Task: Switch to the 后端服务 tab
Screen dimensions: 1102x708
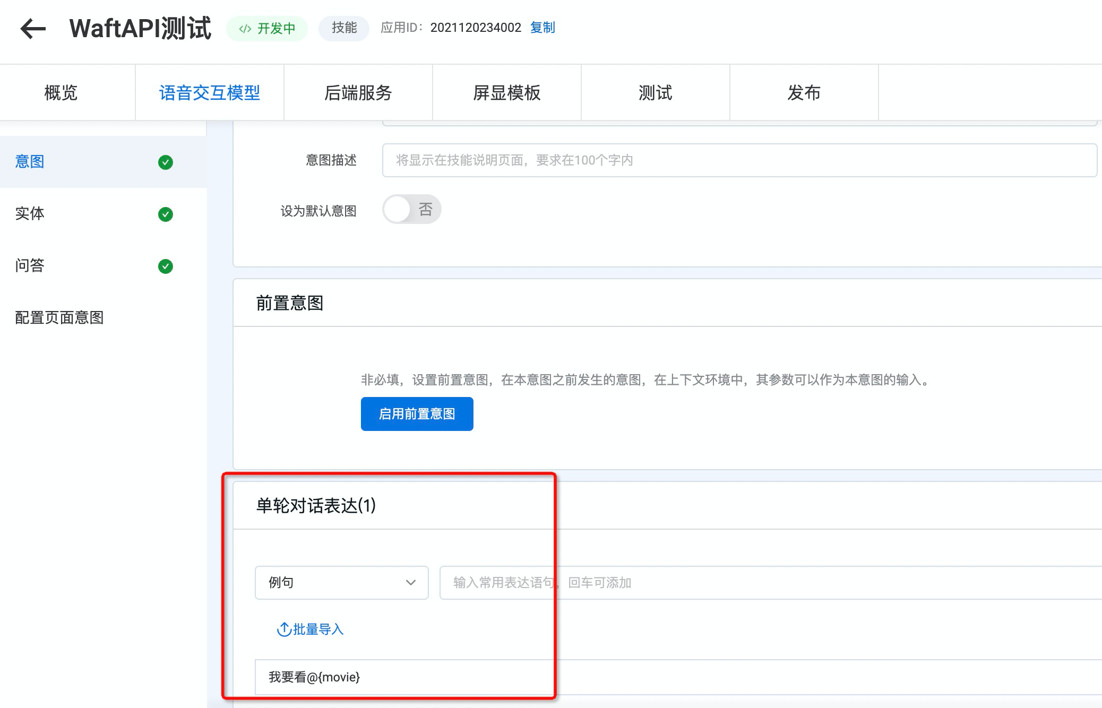Action: (x=358, y=93)
